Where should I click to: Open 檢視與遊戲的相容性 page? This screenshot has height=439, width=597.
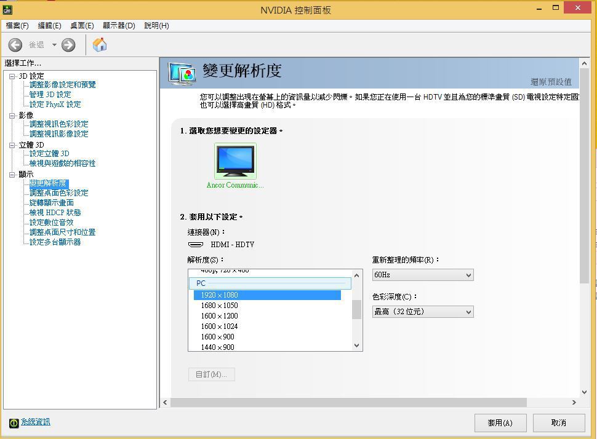62,164
